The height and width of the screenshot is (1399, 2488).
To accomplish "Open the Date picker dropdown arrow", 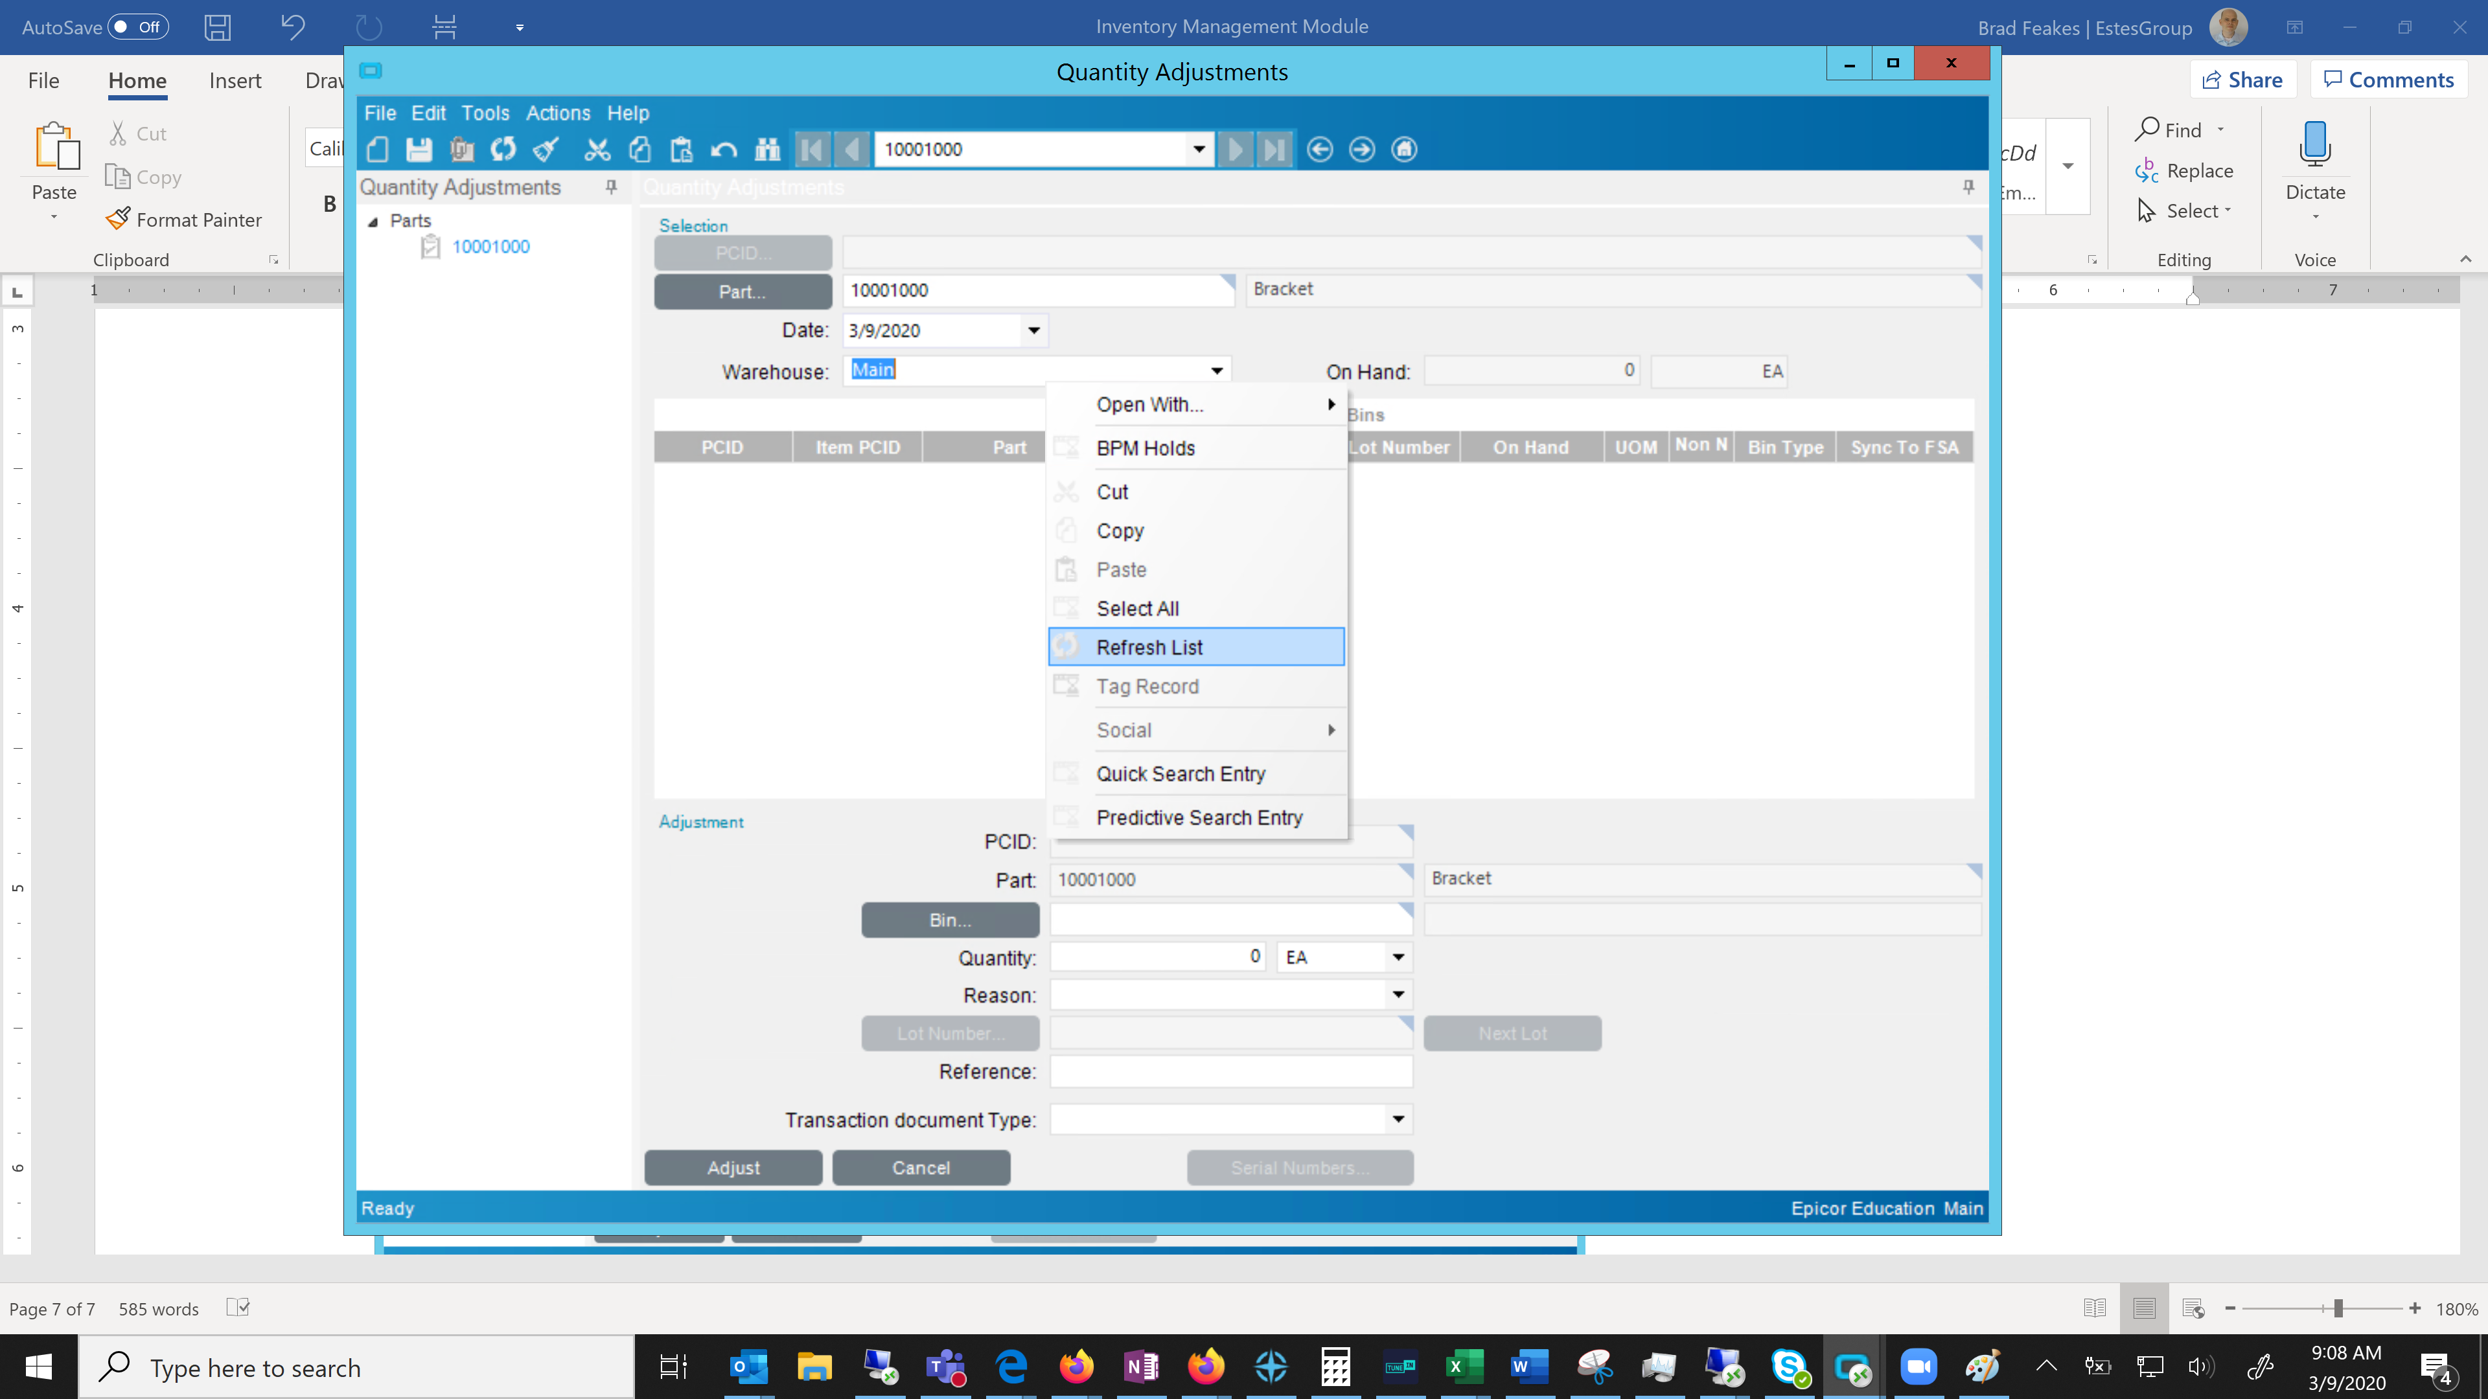I will 1033,330.
